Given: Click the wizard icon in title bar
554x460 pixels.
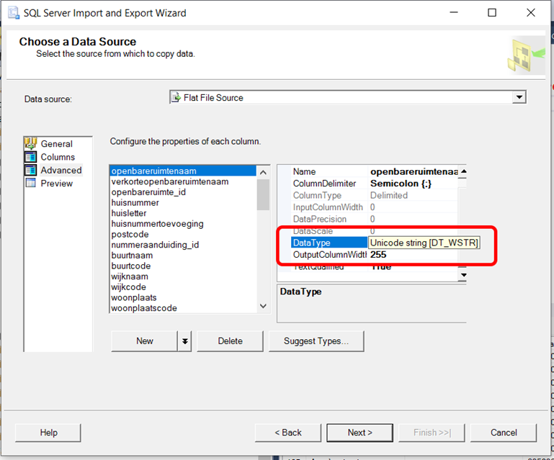Looking at the screenshot, I should pyautogui.click(x=14, y=13).
